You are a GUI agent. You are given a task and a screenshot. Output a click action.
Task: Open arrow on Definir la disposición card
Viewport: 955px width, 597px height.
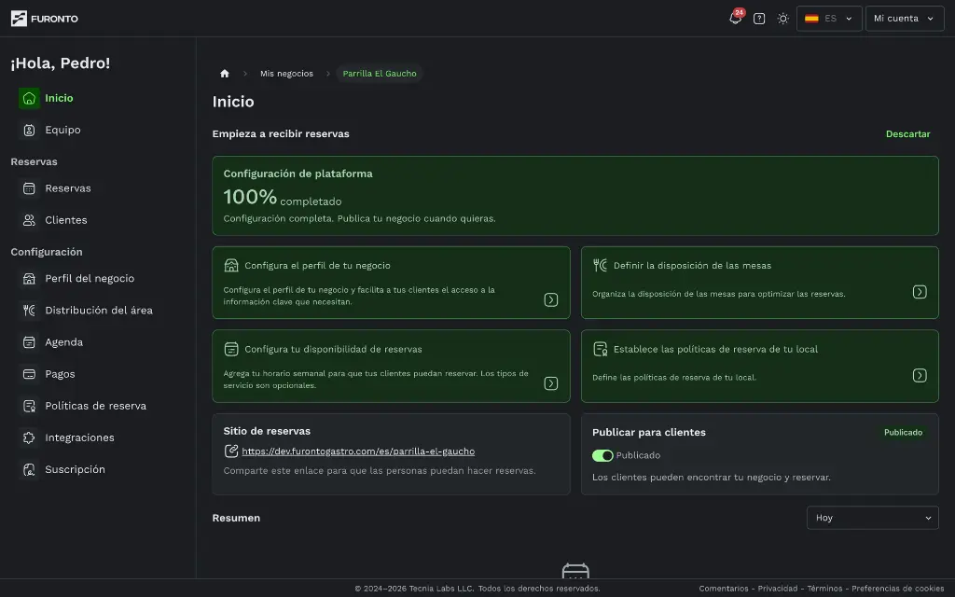(x=920, y=292)
